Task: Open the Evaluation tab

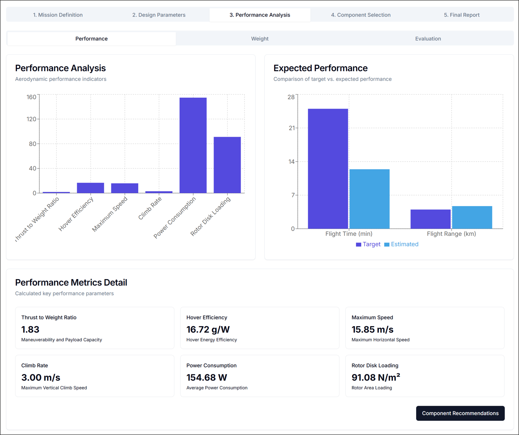Action: pos(428,38)
